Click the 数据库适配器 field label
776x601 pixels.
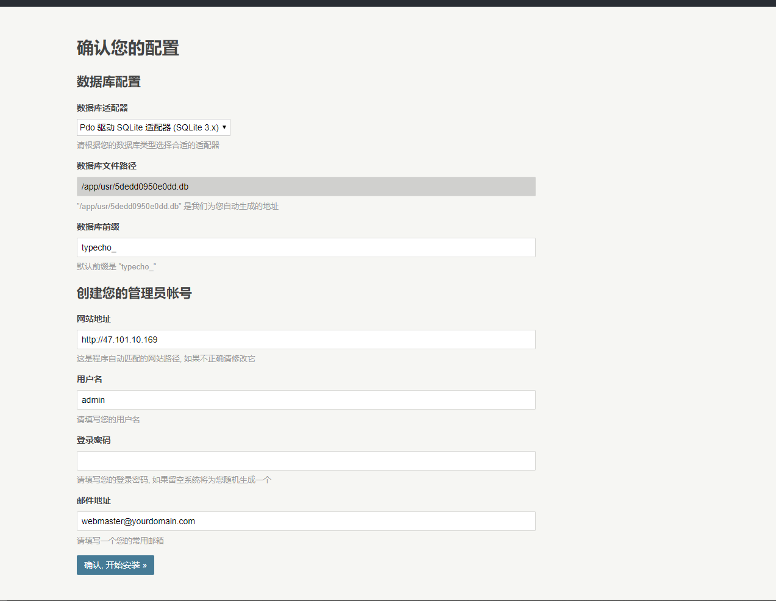tap(102, 108)
